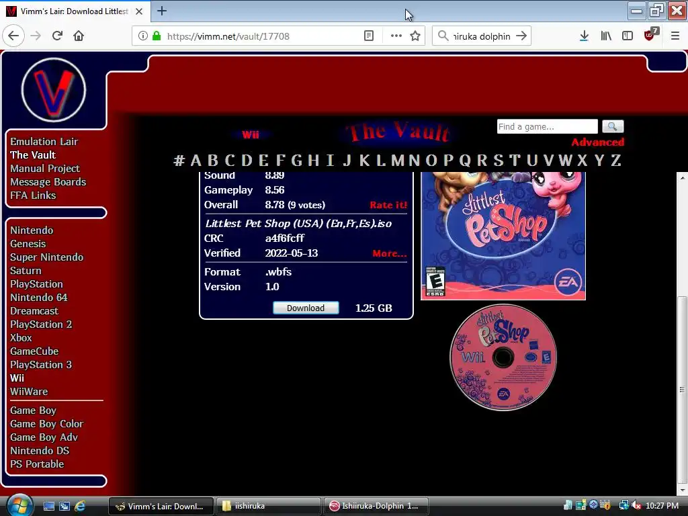Open Message Boards sidebar link
The height and width of the screenshot is (516, 688).
click(48, 182)
